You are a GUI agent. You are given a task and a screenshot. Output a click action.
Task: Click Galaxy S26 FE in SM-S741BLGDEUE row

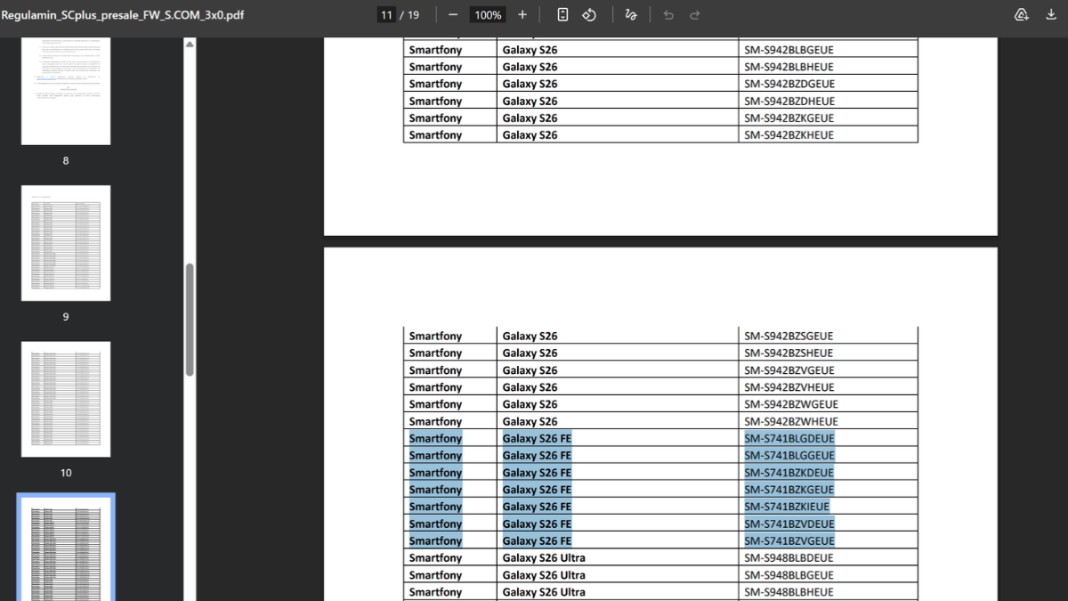point(537,438)
